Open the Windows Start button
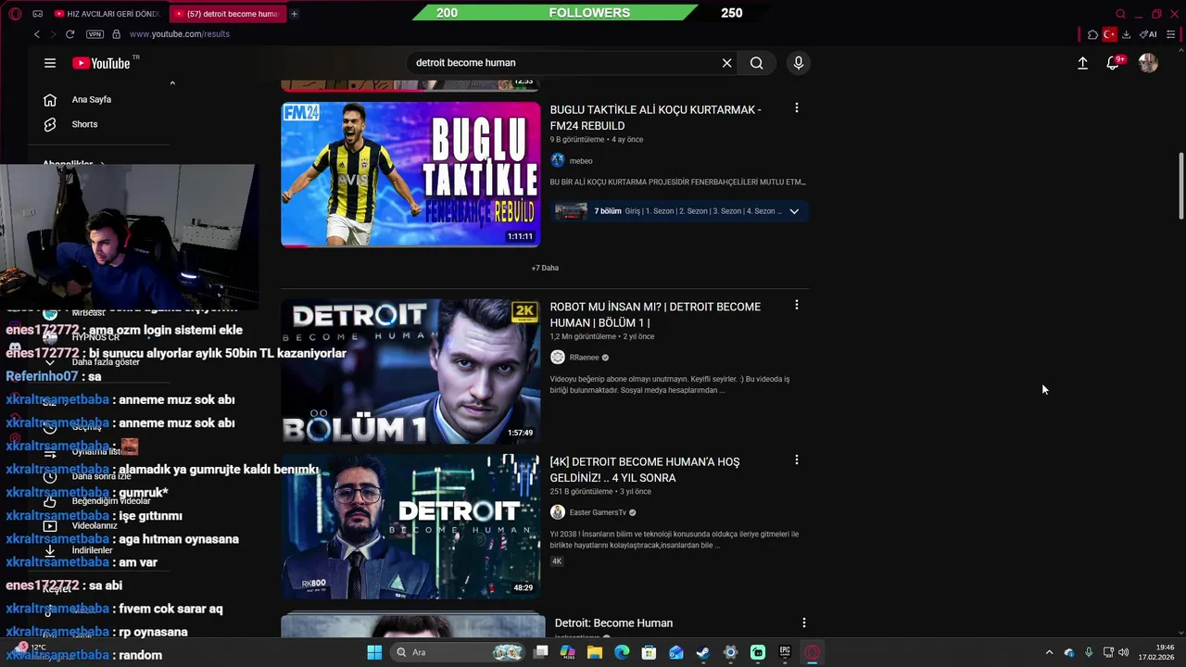The height and width of the screenshot is (667, 1186). pyautogui.click(x=374, y=652)
